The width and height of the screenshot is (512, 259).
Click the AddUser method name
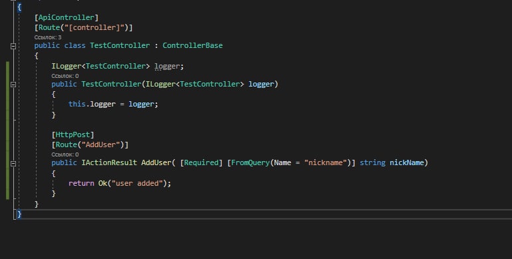(x=156, y=162)
